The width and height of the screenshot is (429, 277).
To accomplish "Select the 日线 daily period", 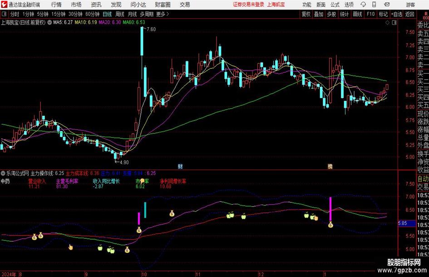I will (107, 14).
